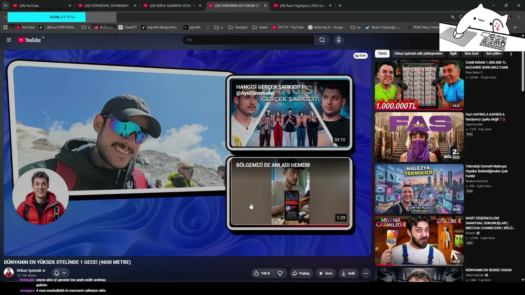Open the dolar kaç tl Google bookmark
Image resolution: width=525 pixels, height=295 pixels.
(326, 27)
